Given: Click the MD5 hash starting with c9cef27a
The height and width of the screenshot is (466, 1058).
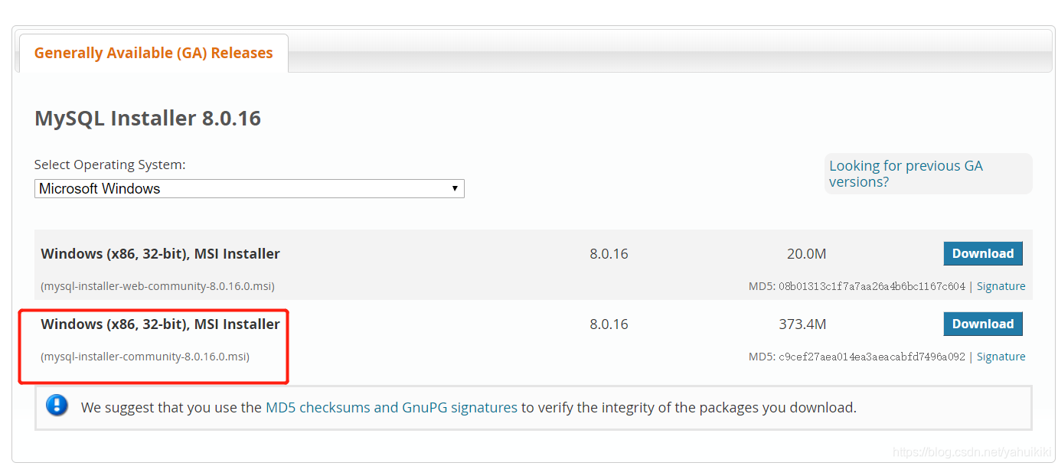Looking at the screenshot, I should click(x=872, y=357).
